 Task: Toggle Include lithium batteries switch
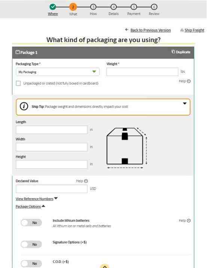coord(31,223)
